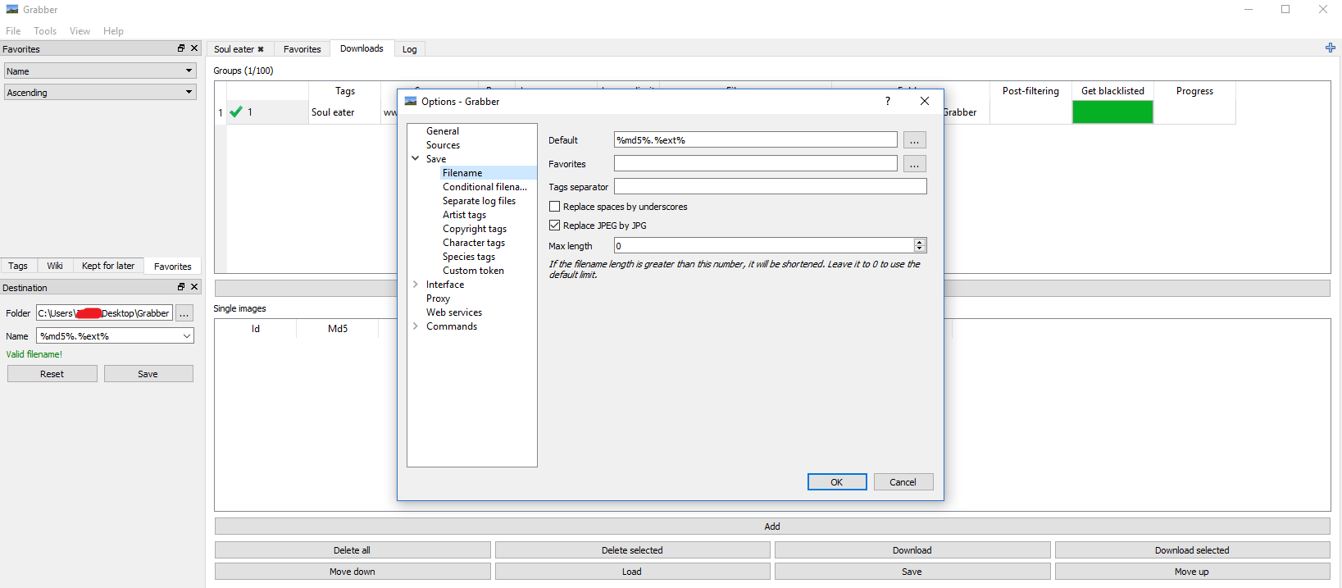Click the Download button

pos(912,550)
